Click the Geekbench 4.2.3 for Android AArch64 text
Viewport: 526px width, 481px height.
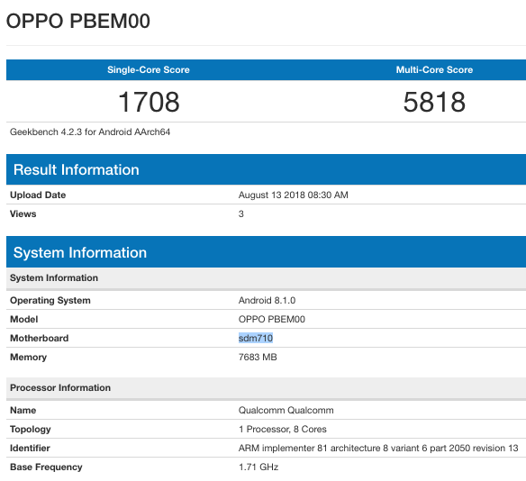(x=90, y=132)
